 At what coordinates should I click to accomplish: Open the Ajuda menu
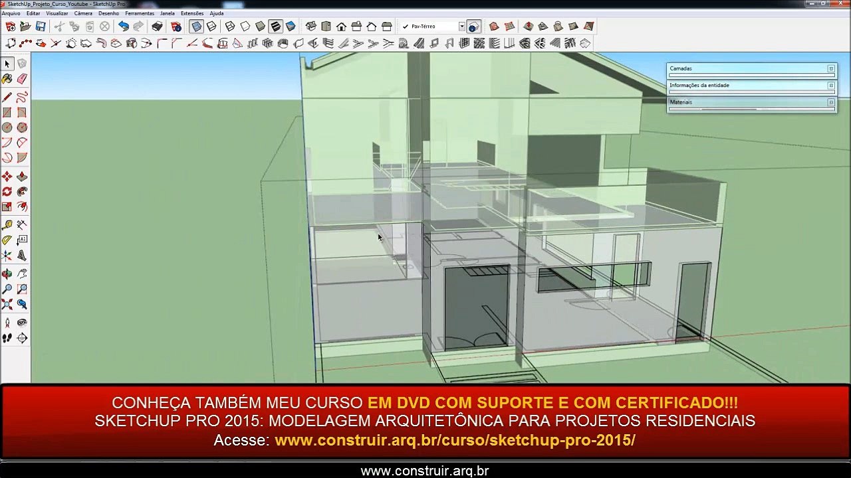[x=217, y=13]
